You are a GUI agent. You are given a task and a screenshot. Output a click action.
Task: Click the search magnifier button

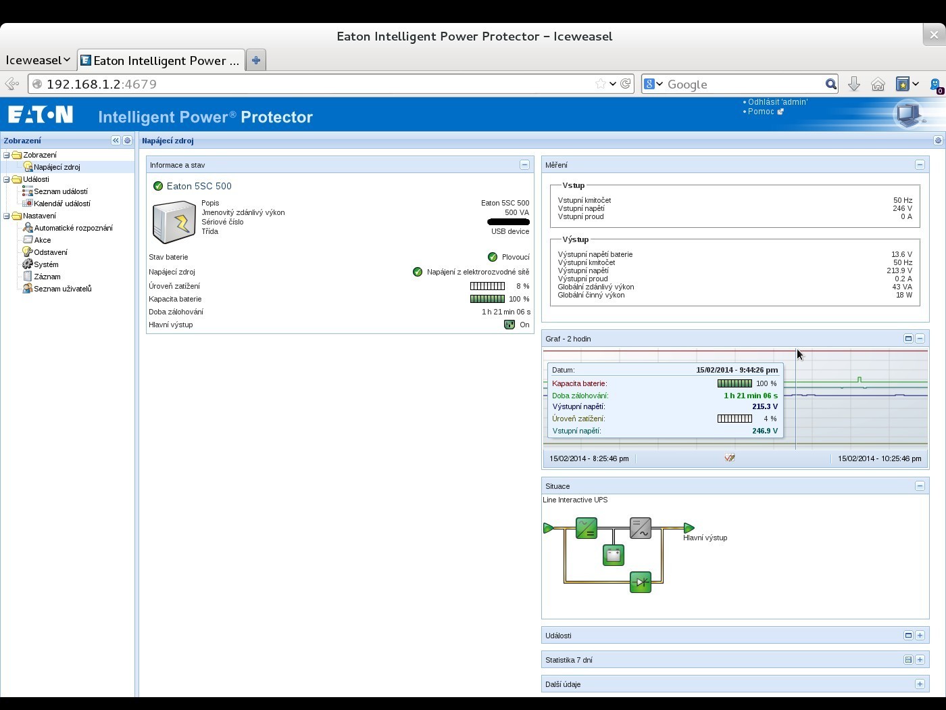click(831, 84)
